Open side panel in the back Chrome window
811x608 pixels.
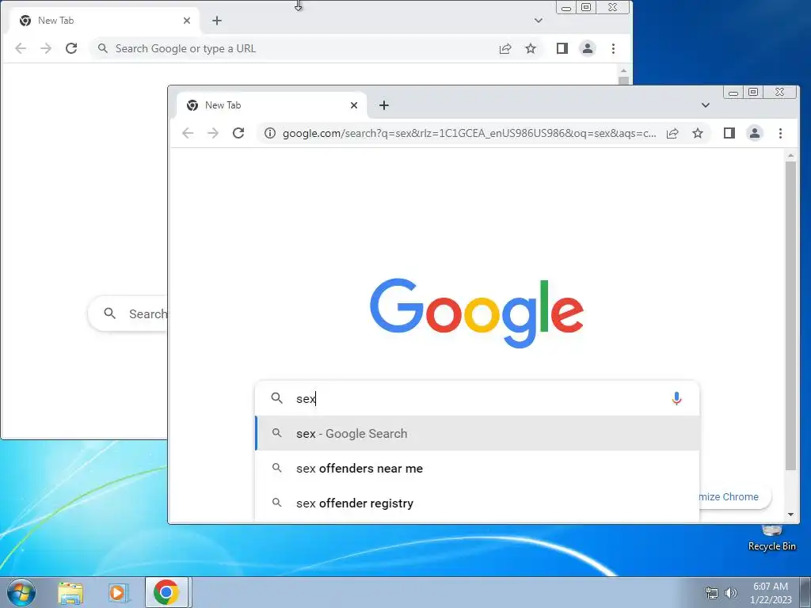562,48
